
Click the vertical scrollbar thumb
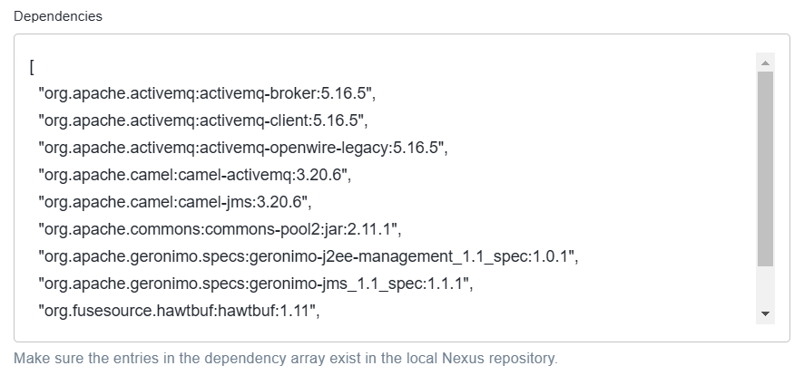(x=765, y=169)
